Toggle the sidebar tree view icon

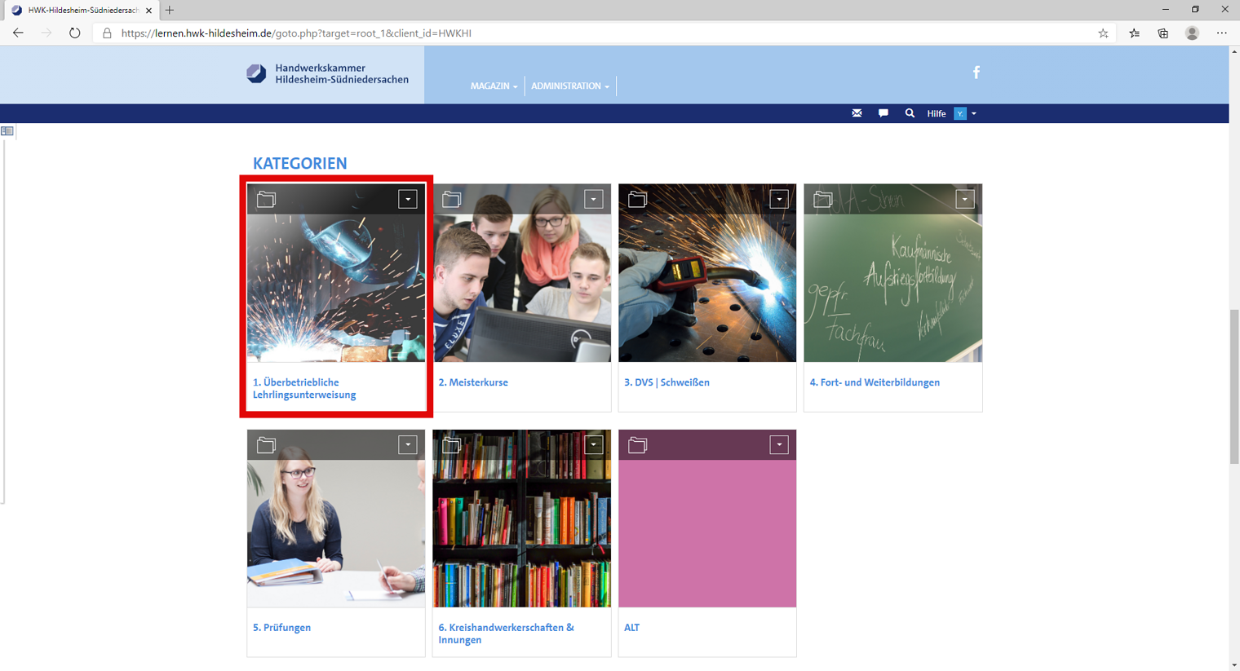7,131
